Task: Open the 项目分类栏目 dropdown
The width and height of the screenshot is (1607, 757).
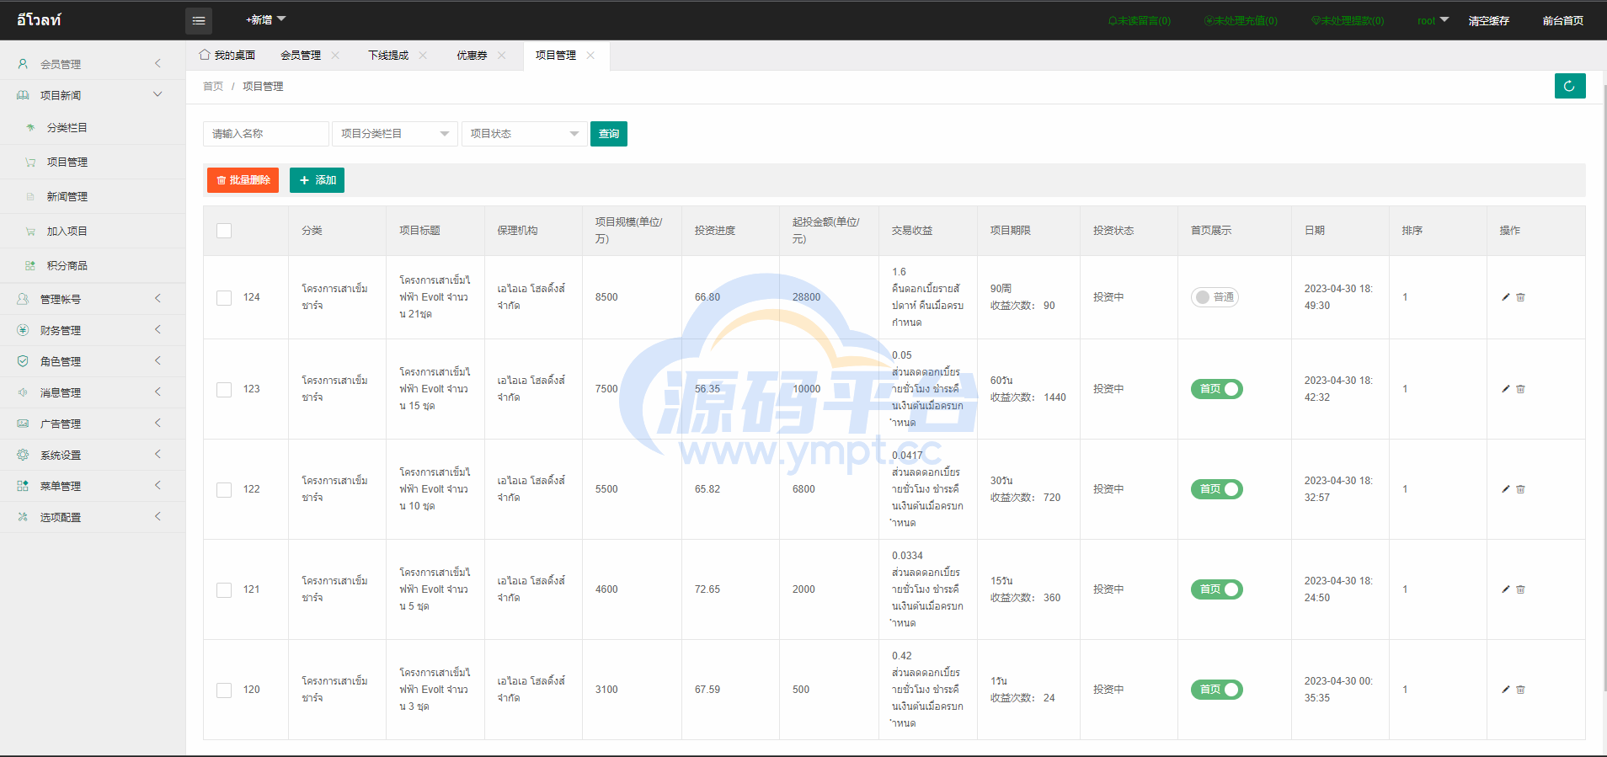Action: [395, 134]
